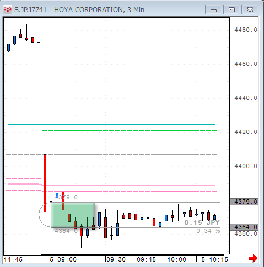
Task: Click the horizontal scrollbar under the chart
Action: tap(114, 255)
